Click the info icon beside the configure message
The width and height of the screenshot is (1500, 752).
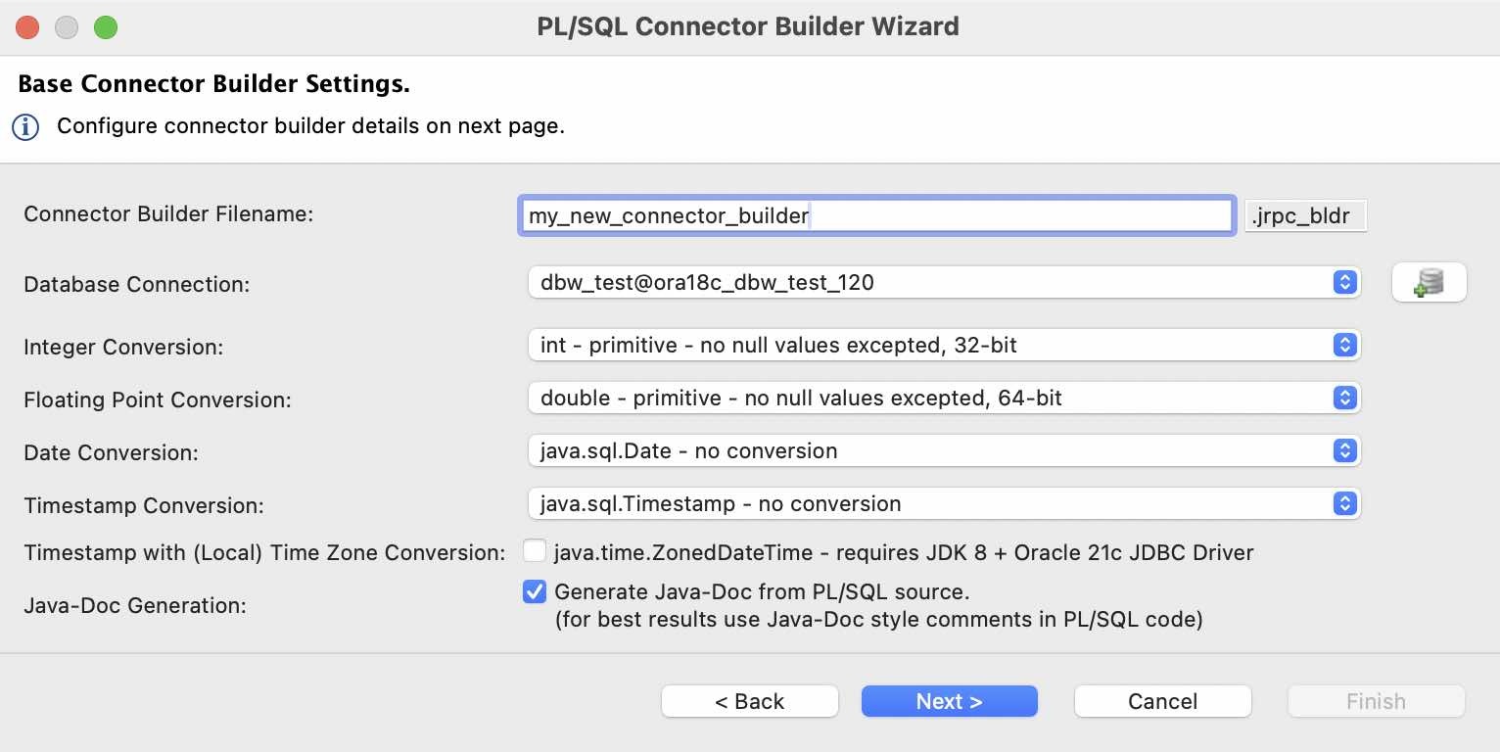click(25, 125)
